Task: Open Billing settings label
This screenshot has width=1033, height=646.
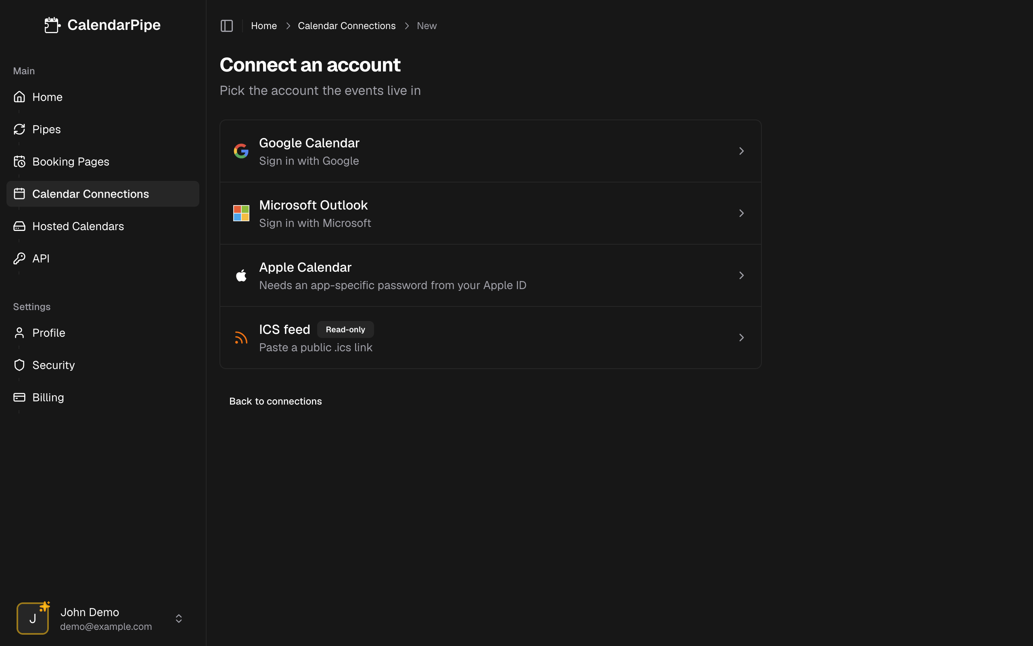Action: [48, 397]
